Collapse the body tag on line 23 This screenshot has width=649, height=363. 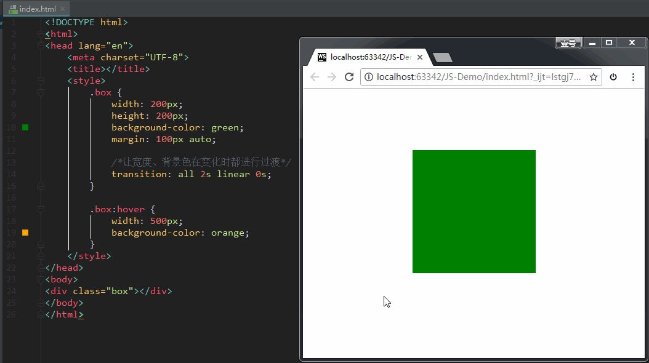(41, 279)
